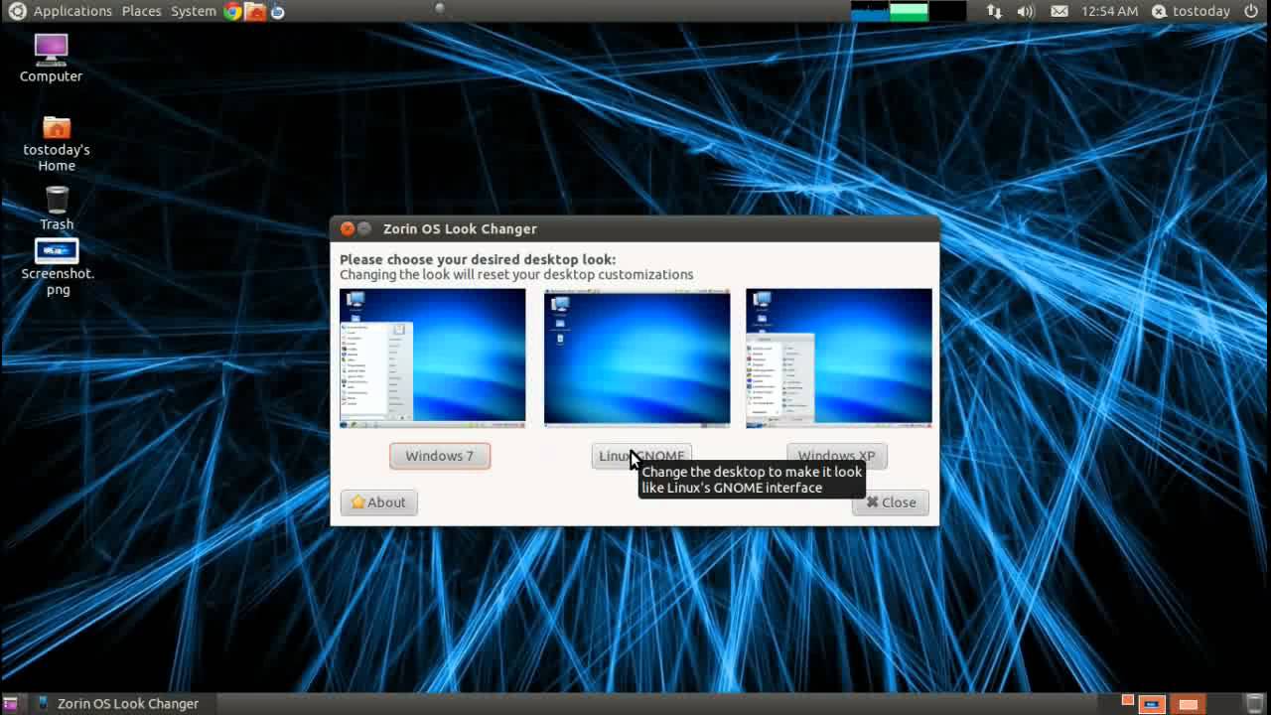Open the Places menu
1271x715 pixels.
point(141,11)
